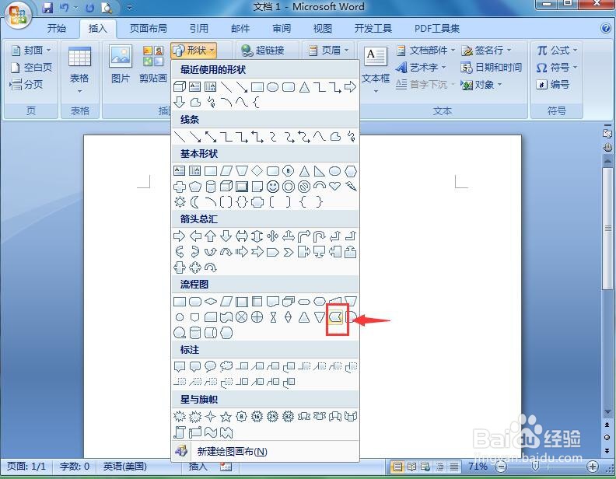Switch to print layout view
This screenshot has width=616, height=479.
coord(397,467)
